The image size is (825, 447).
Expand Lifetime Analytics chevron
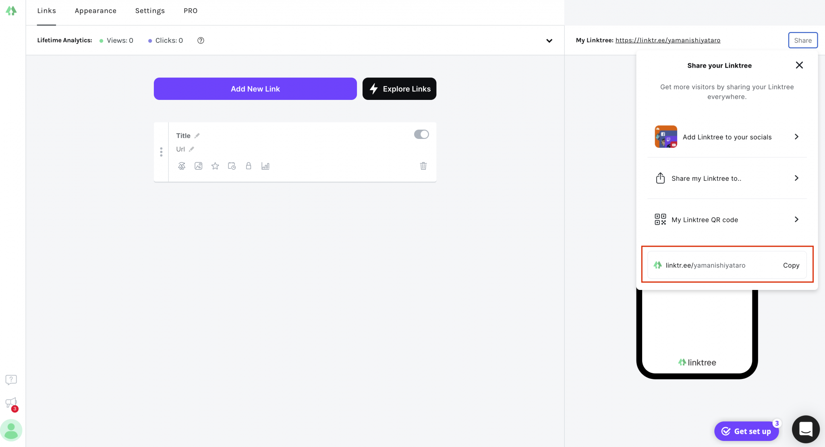coord(549,41)
